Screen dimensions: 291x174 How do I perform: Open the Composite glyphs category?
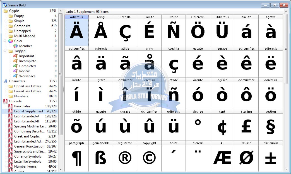click(x=22, y=26)
